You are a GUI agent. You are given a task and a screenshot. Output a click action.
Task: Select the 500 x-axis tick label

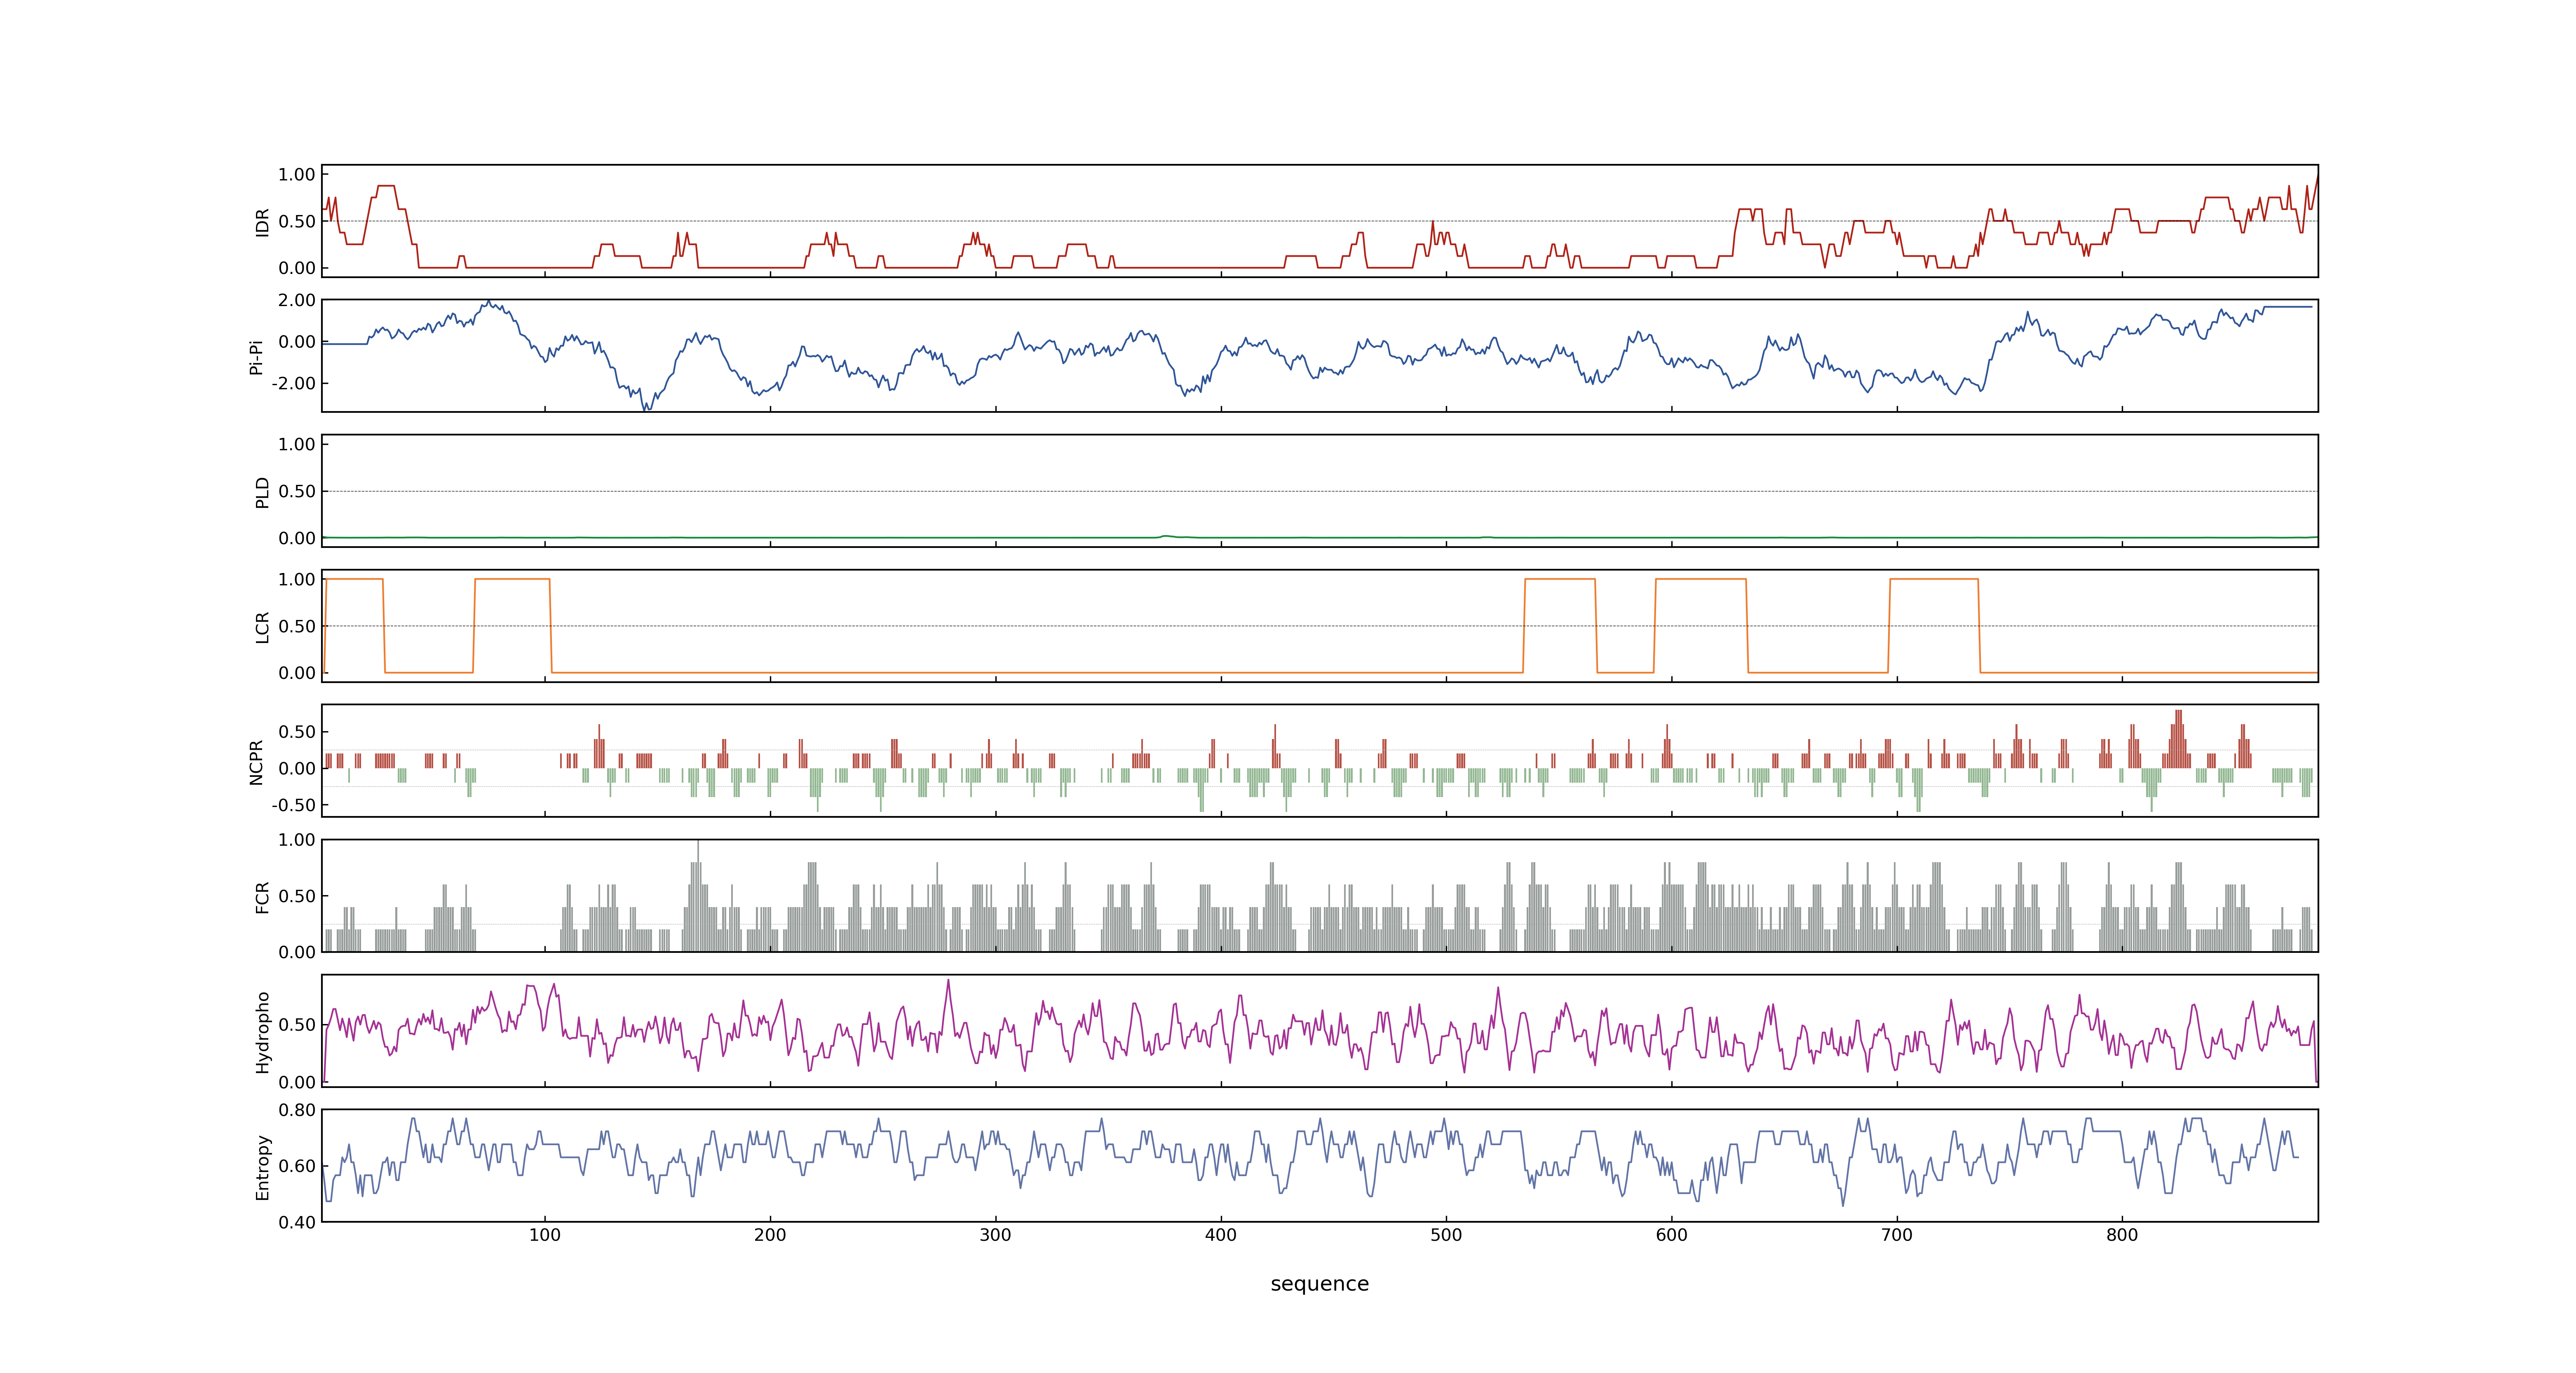(x=1446, y=1235)
